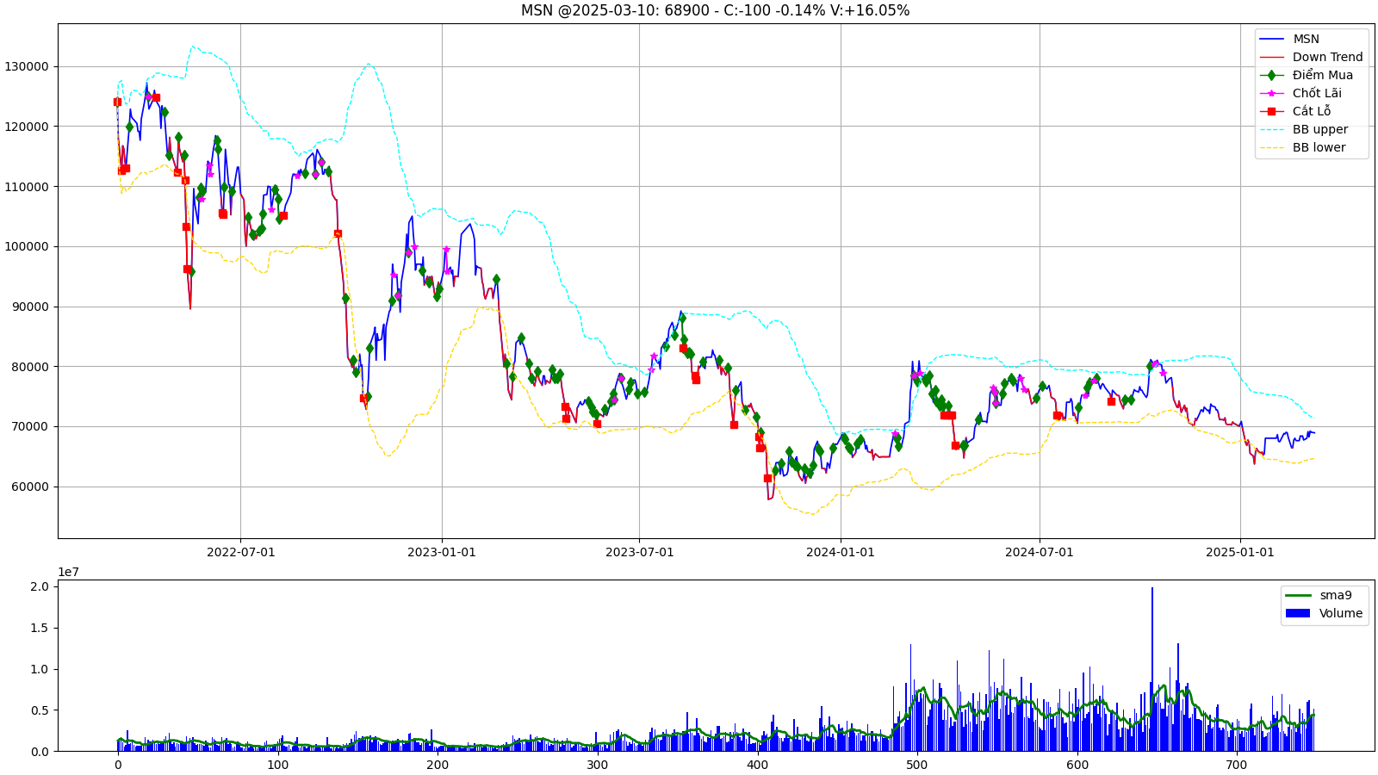Select the Down Trend legend entry
This screenshot has width=1378, height=775.
1311,57
